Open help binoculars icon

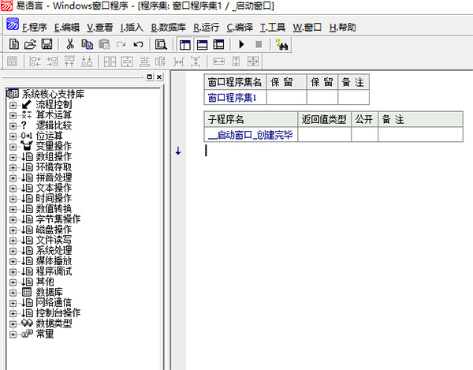point(282,45)
